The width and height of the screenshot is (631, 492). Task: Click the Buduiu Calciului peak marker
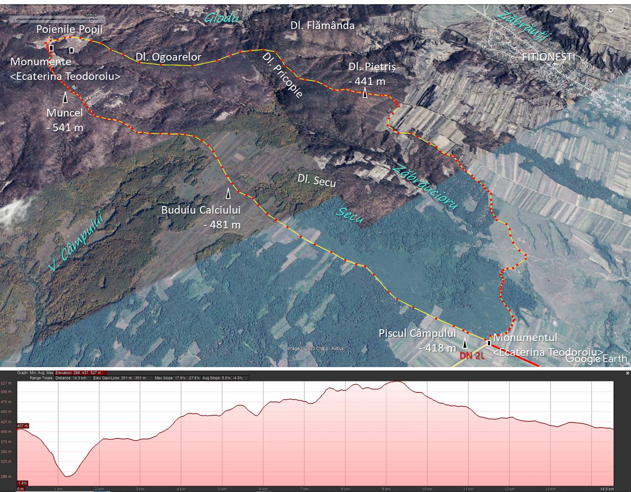point(228,193)
